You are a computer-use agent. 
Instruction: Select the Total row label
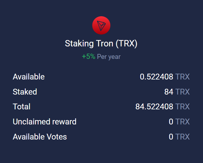click(x=21, y=106)
